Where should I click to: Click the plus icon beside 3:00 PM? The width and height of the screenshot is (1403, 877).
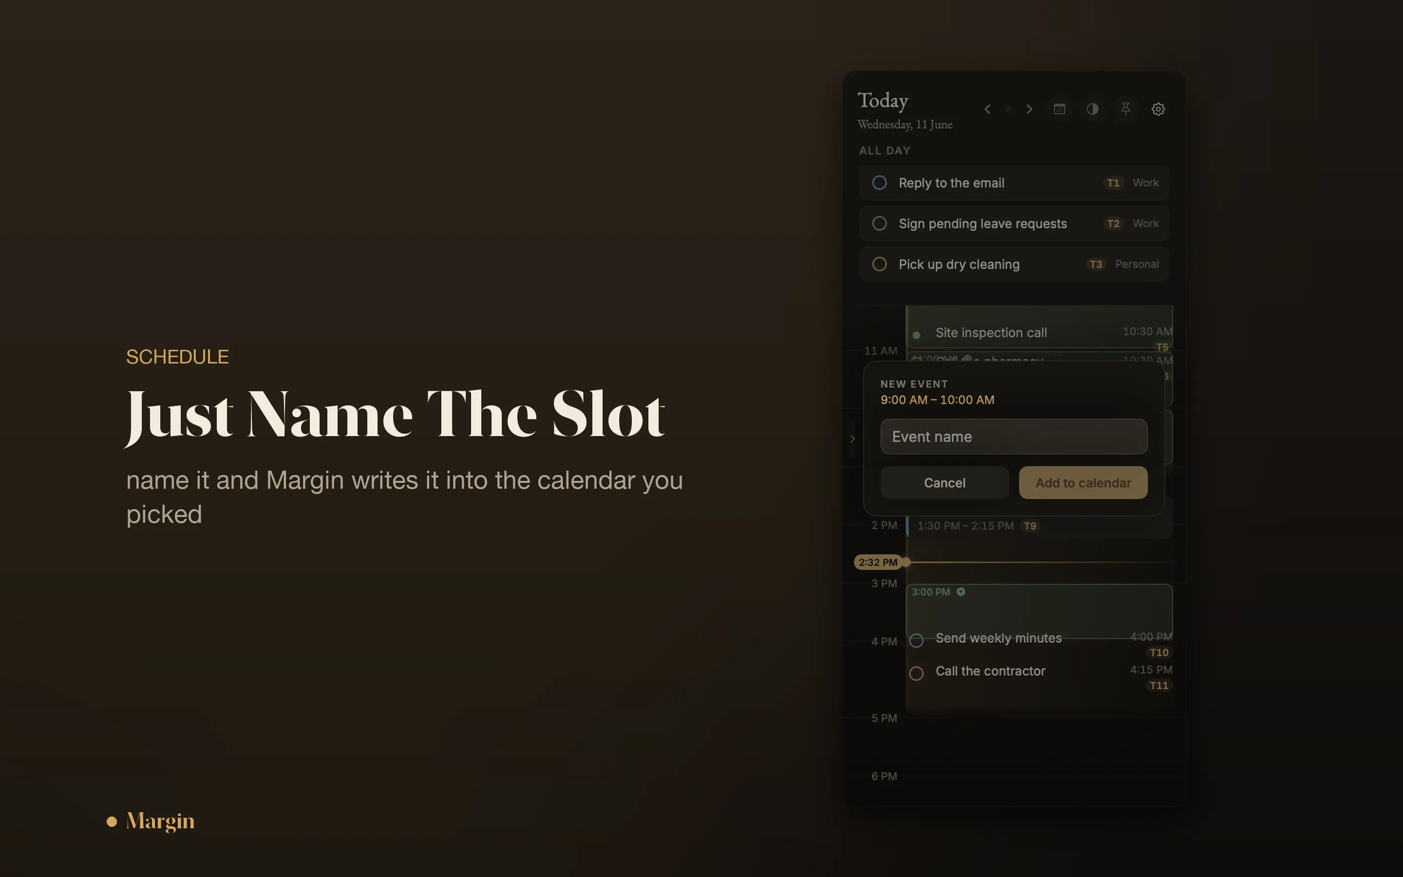[961, 591]
